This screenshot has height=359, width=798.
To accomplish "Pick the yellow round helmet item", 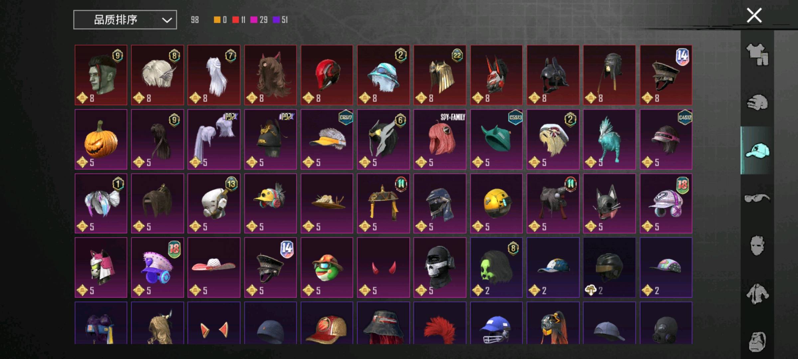I will [496, 203].
